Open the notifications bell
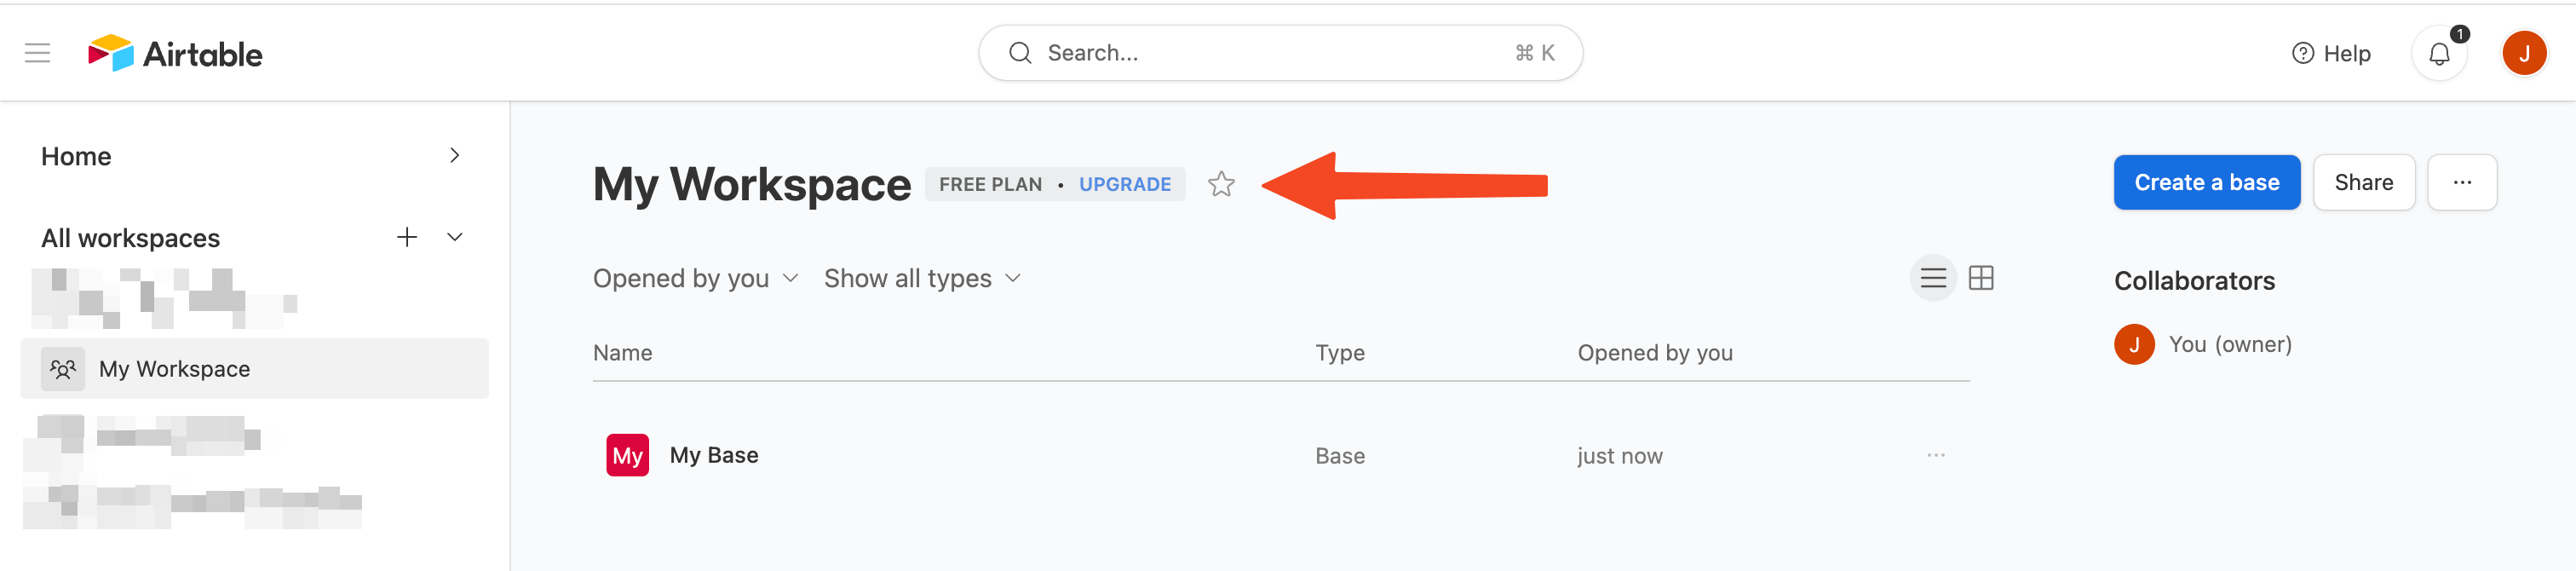 (x=2439, y=52)
